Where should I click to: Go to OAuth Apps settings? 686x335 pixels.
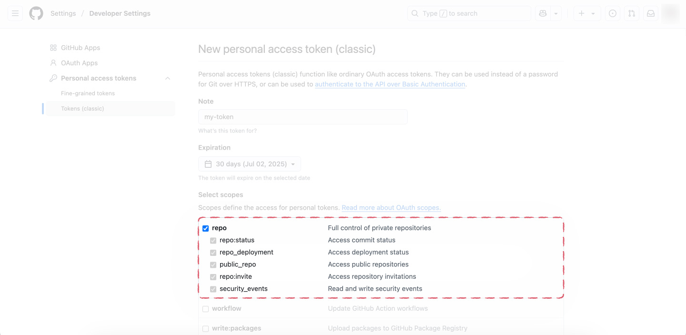point(79,62)
